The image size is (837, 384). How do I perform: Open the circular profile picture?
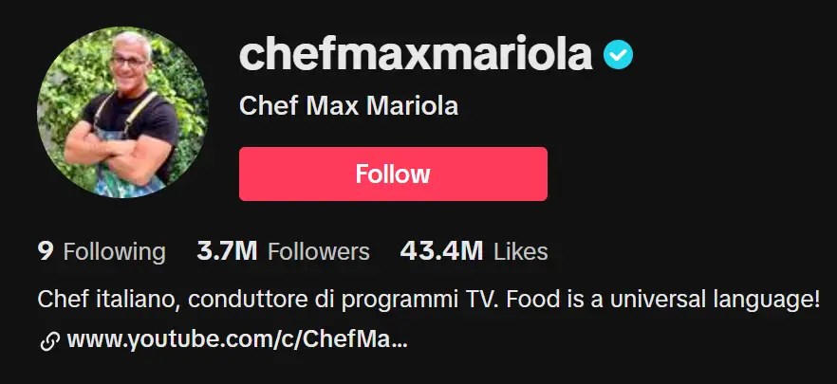122,112
